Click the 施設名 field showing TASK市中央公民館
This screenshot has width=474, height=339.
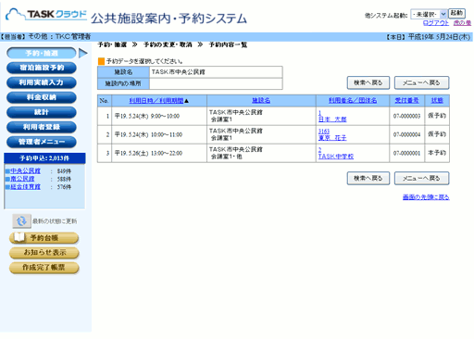pos(216,72)
